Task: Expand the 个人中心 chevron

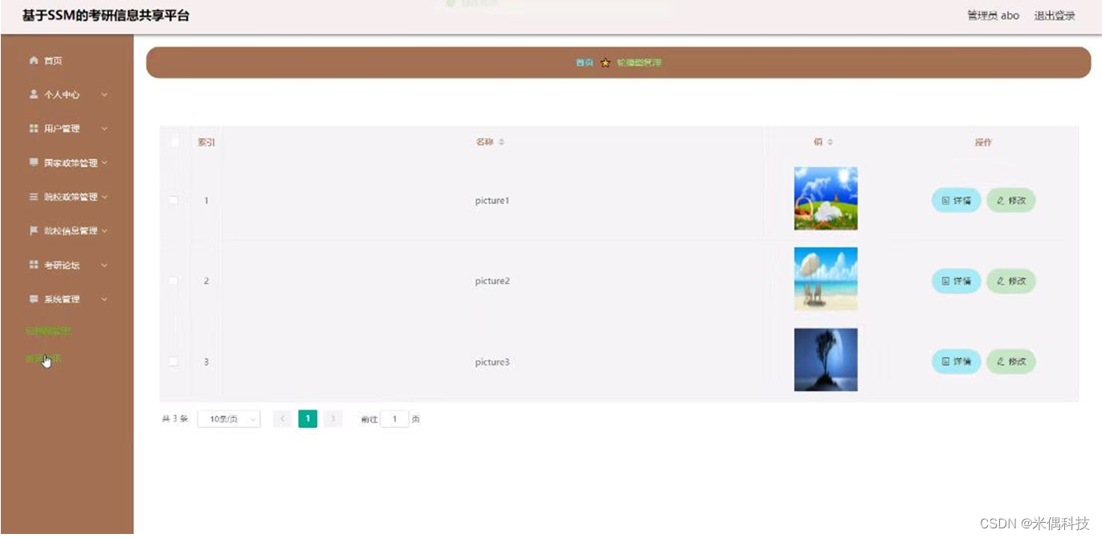Action: (104, 95)
